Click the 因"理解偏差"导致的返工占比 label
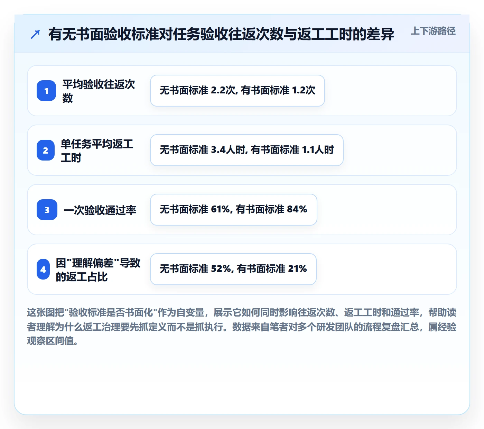The width and height of the screenshot is (484, 429). [x=98, y=270]
